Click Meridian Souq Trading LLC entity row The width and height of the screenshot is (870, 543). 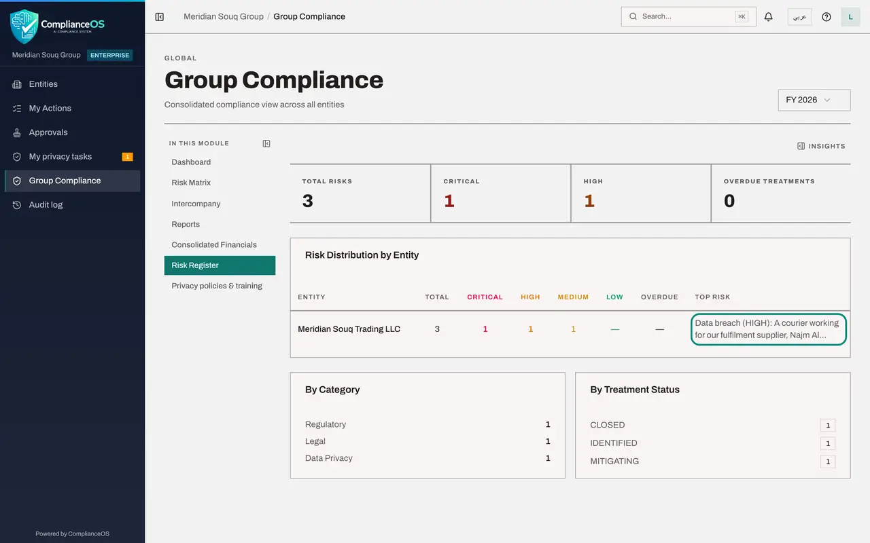coord(570,329)
